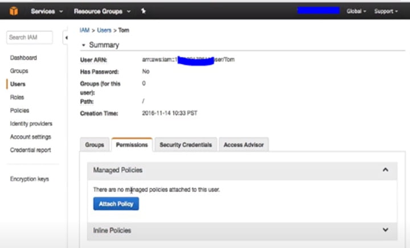This screenshot has width=410, height=248.
Task: Click the Has Password value 'No'
Action: (x=146, y=71)
